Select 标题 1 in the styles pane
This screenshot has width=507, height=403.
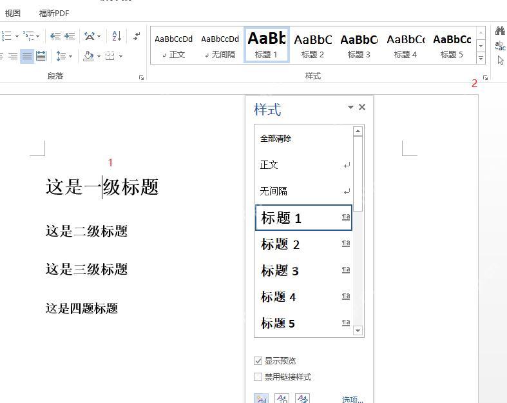click(x=303, y=217)
